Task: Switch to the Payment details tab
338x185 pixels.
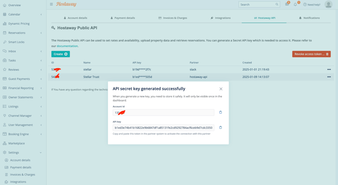Action: point(123,18)
